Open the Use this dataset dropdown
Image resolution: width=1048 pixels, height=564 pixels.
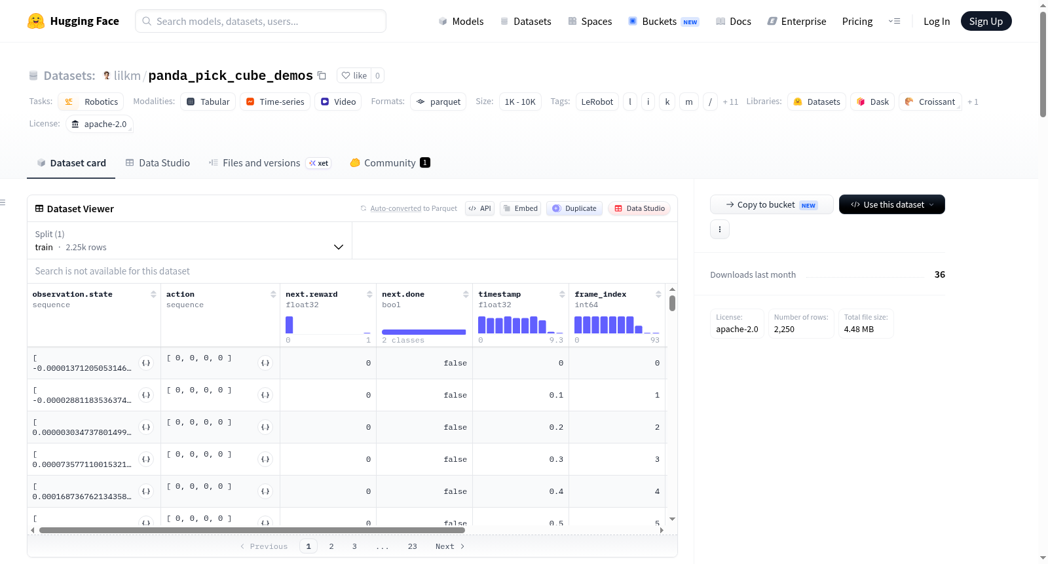pyautogui.click(x=892, y=204)
